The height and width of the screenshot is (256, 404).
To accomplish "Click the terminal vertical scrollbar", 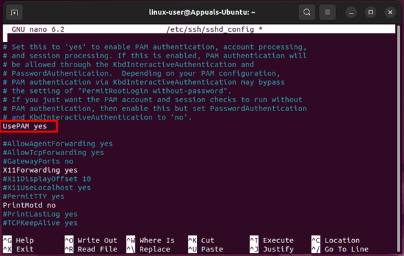I will pyautogui.click(x=399, y=139).
